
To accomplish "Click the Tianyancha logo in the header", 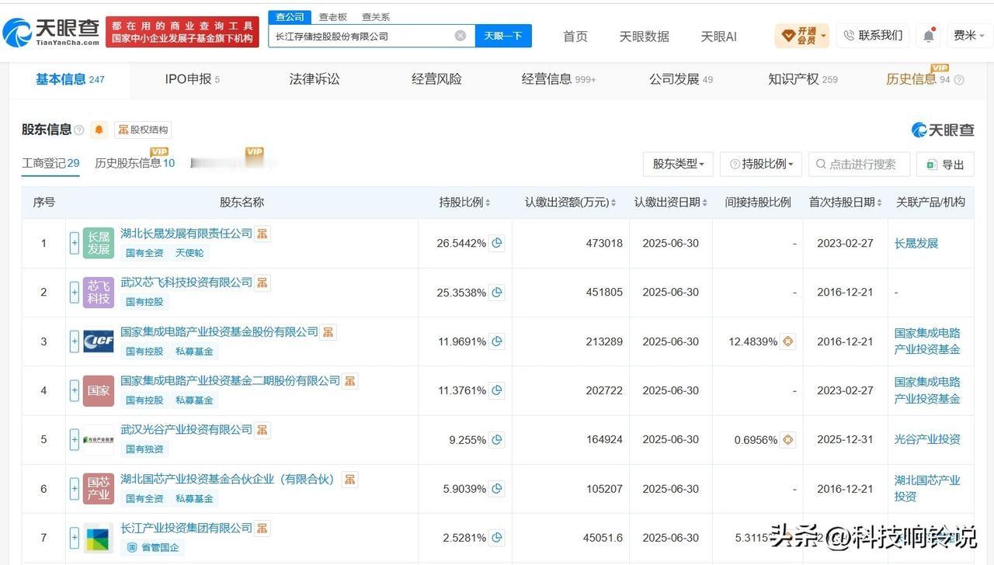I will (51, 32).
